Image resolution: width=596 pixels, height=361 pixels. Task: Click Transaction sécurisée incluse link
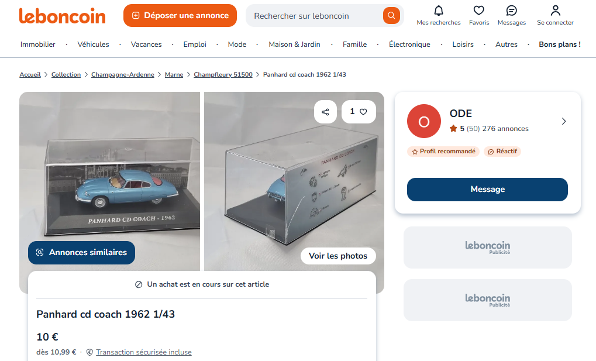coord(144,352)
